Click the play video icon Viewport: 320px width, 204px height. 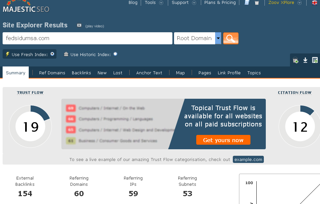[x=79, y=25]
